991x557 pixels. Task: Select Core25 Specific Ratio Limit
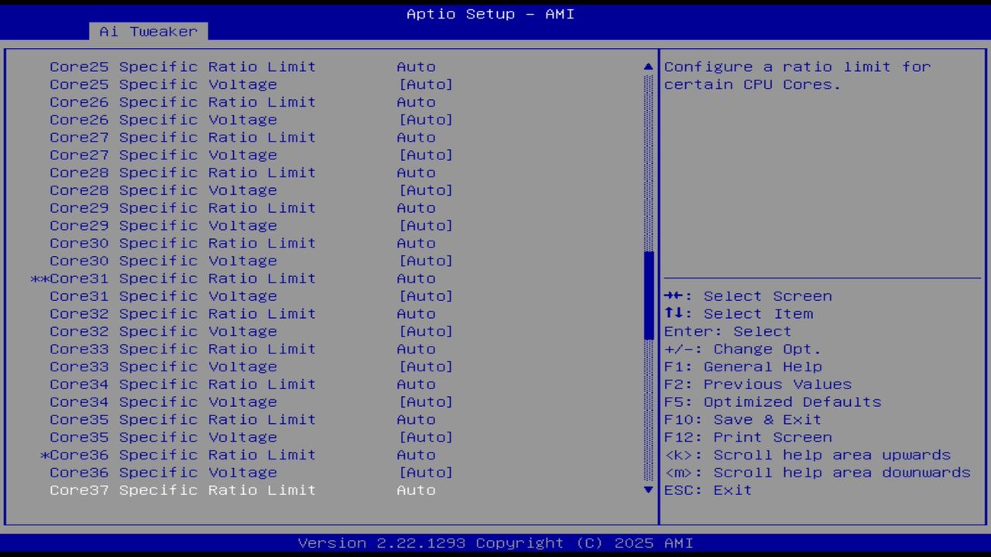point(182,67)
